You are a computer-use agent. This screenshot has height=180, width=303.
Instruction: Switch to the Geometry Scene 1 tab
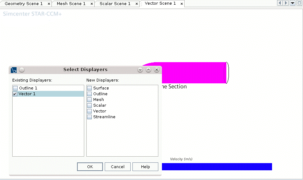coord(24,4)
